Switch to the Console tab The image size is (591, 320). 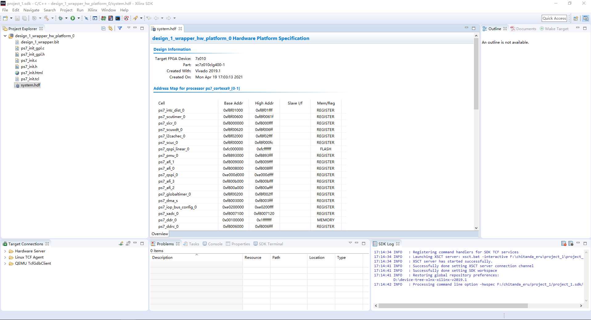click(213, 244)
